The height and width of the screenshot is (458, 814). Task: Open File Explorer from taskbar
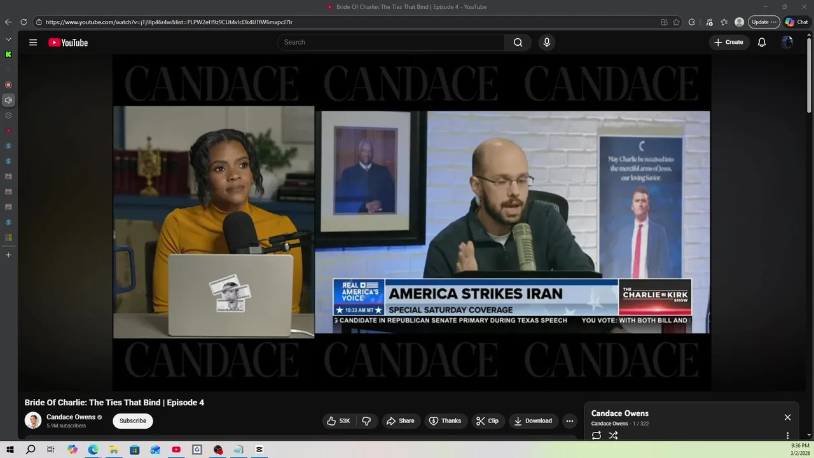click(x=114, y=450)
